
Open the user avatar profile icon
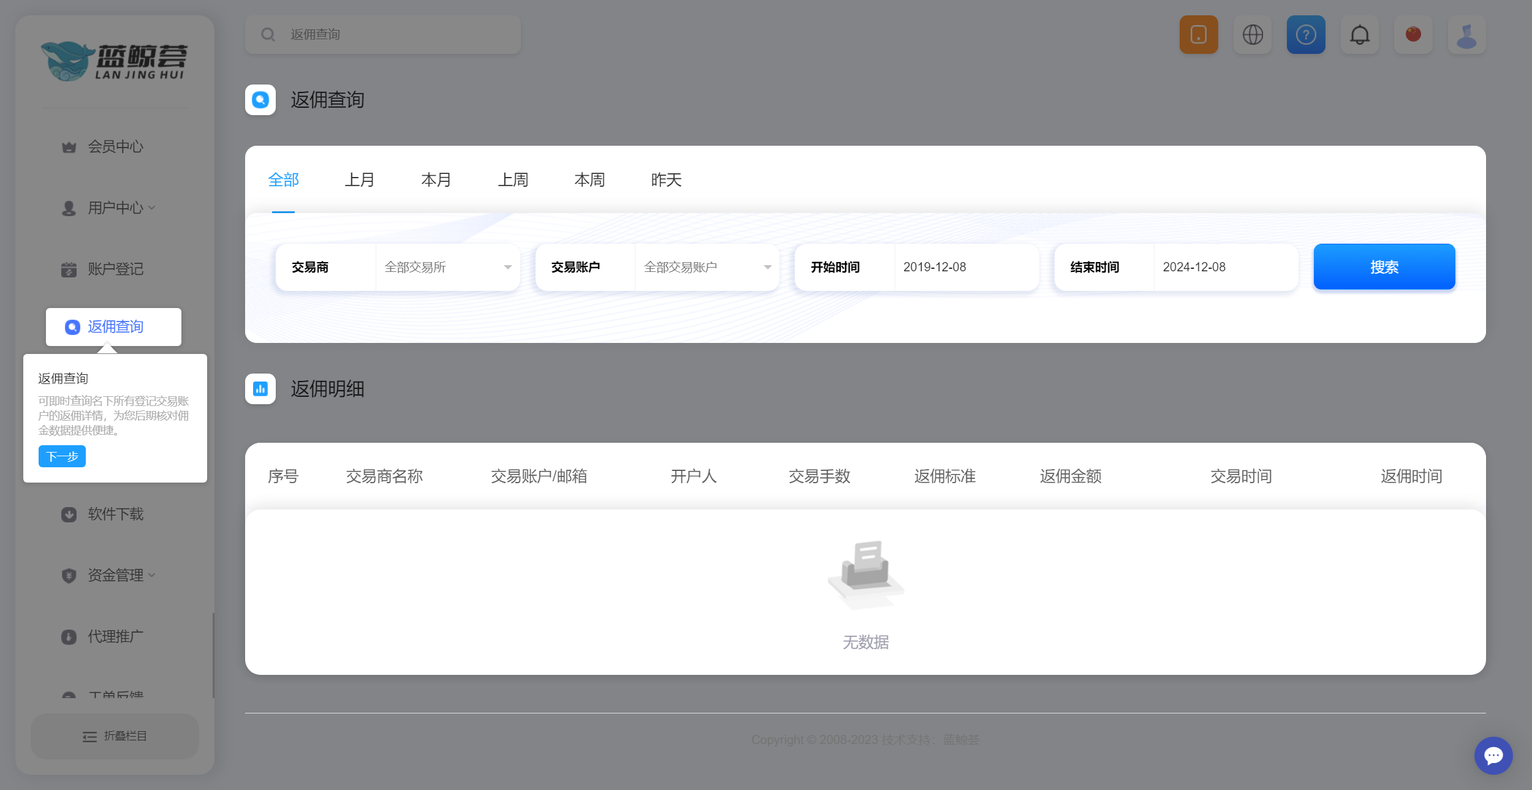pos(1466,35)
